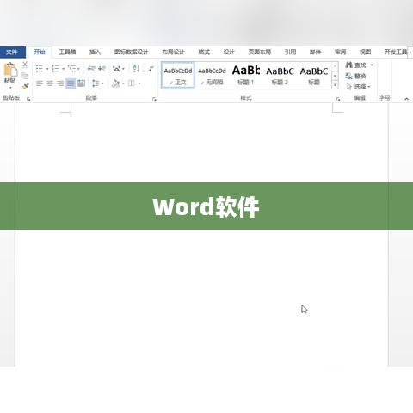The image size is (413, 413).
Task: Apply the 无间隔 No Spacing style
Action: point(212,76)
